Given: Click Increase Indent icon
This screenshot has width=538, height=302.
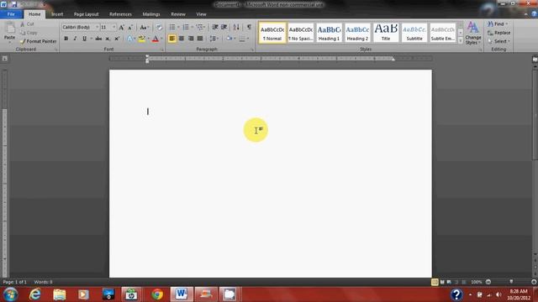Looking at the screenshot, I should [x=224, y=27].
